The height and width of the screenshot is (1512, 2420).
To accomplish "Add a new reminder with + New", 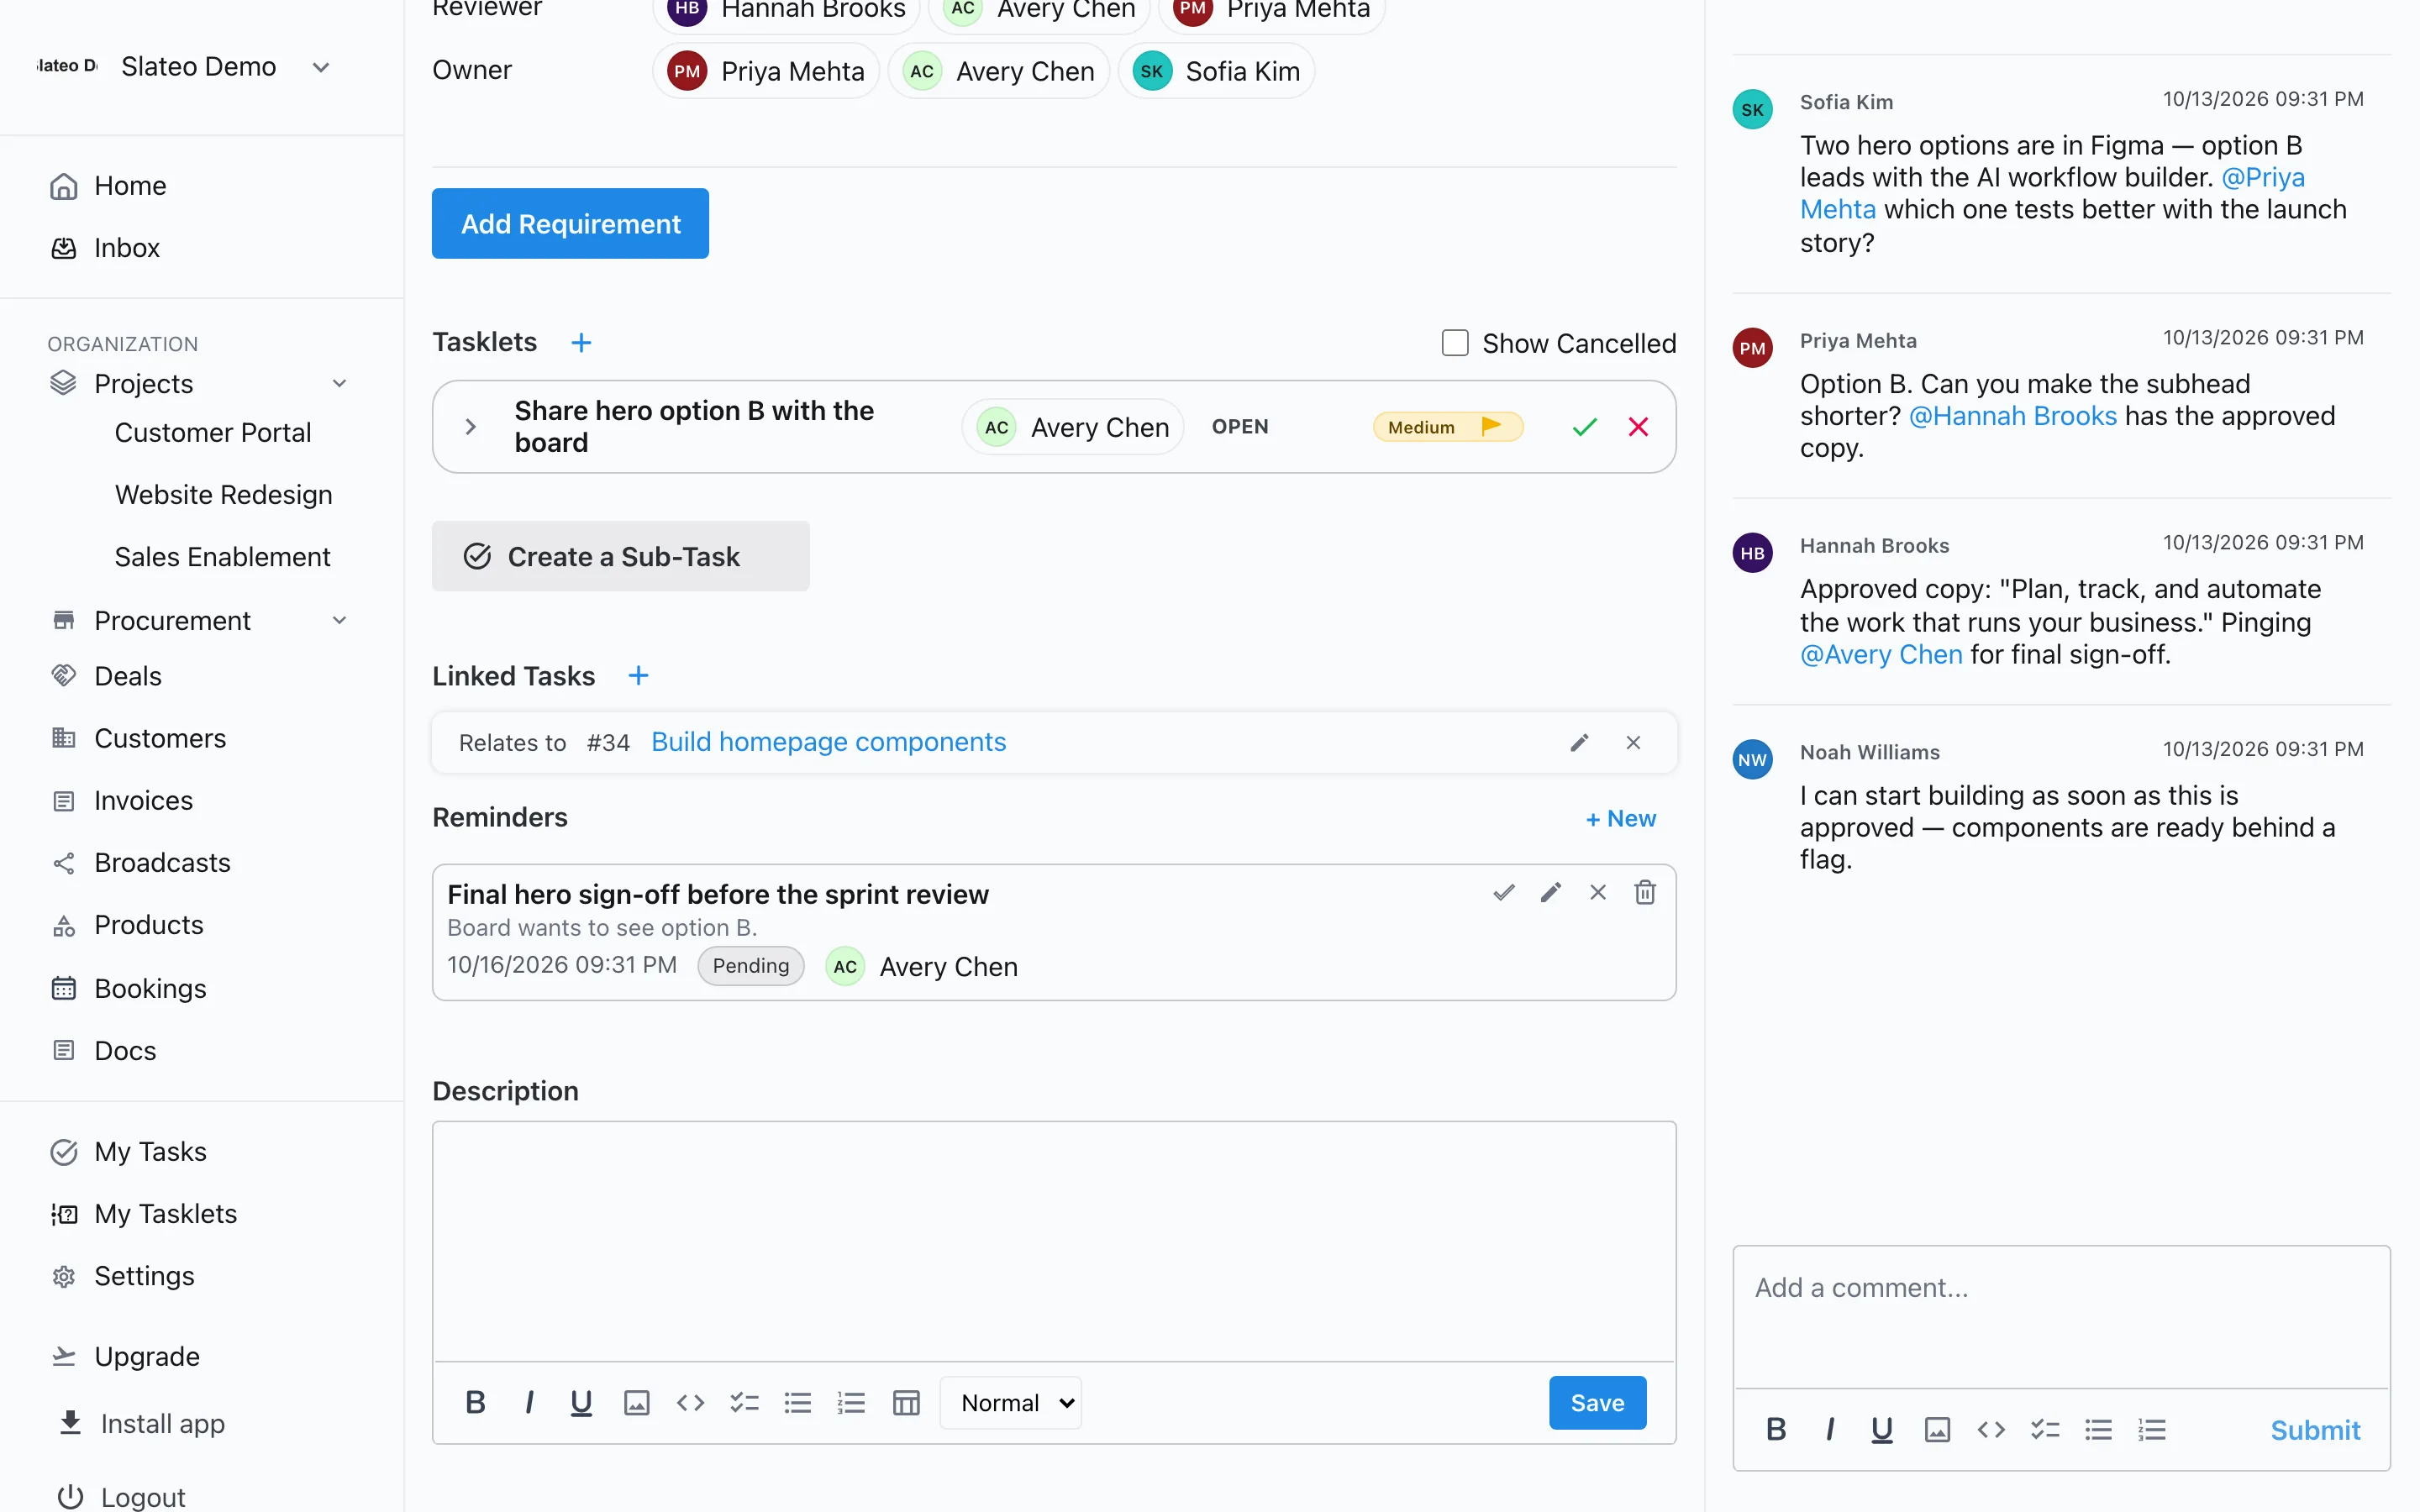I will pos(1620,819).
